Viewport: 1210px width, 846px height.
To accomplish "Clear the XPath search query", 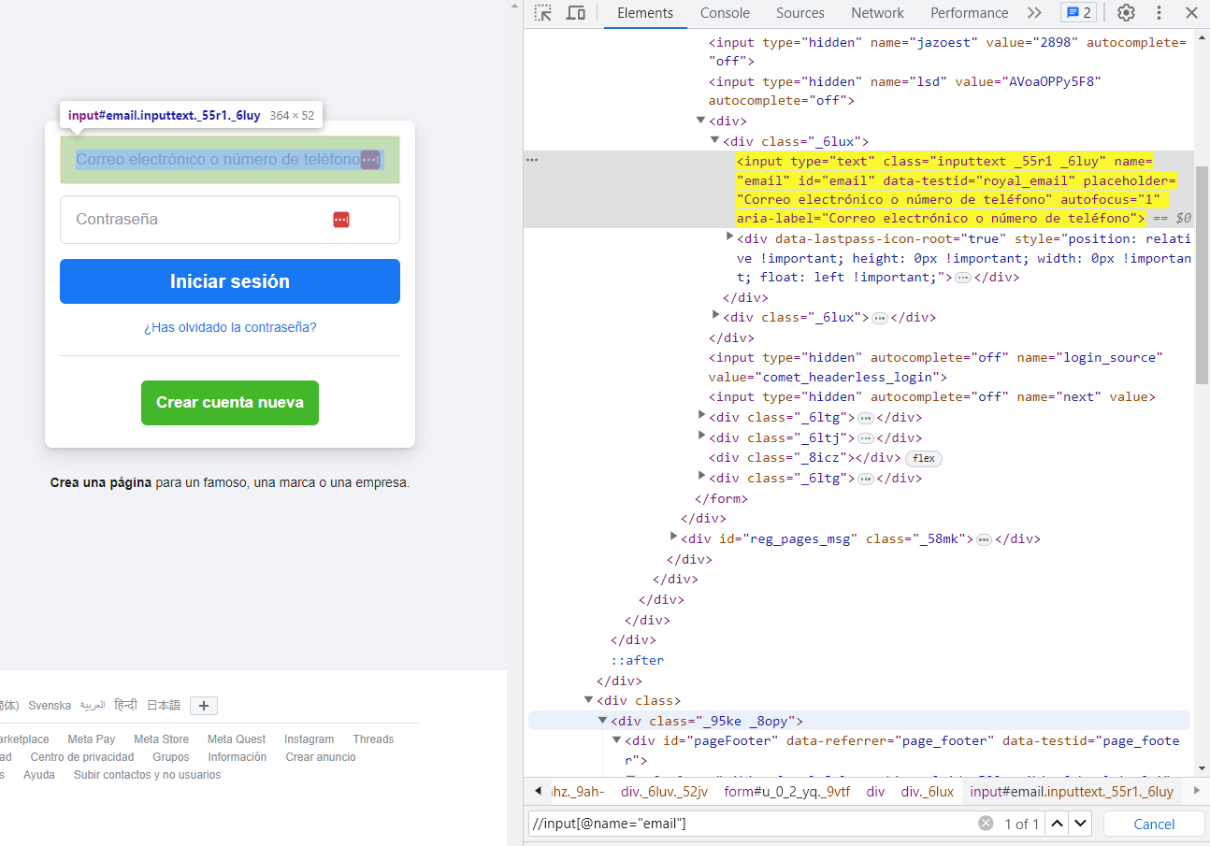I will (986, 823).
